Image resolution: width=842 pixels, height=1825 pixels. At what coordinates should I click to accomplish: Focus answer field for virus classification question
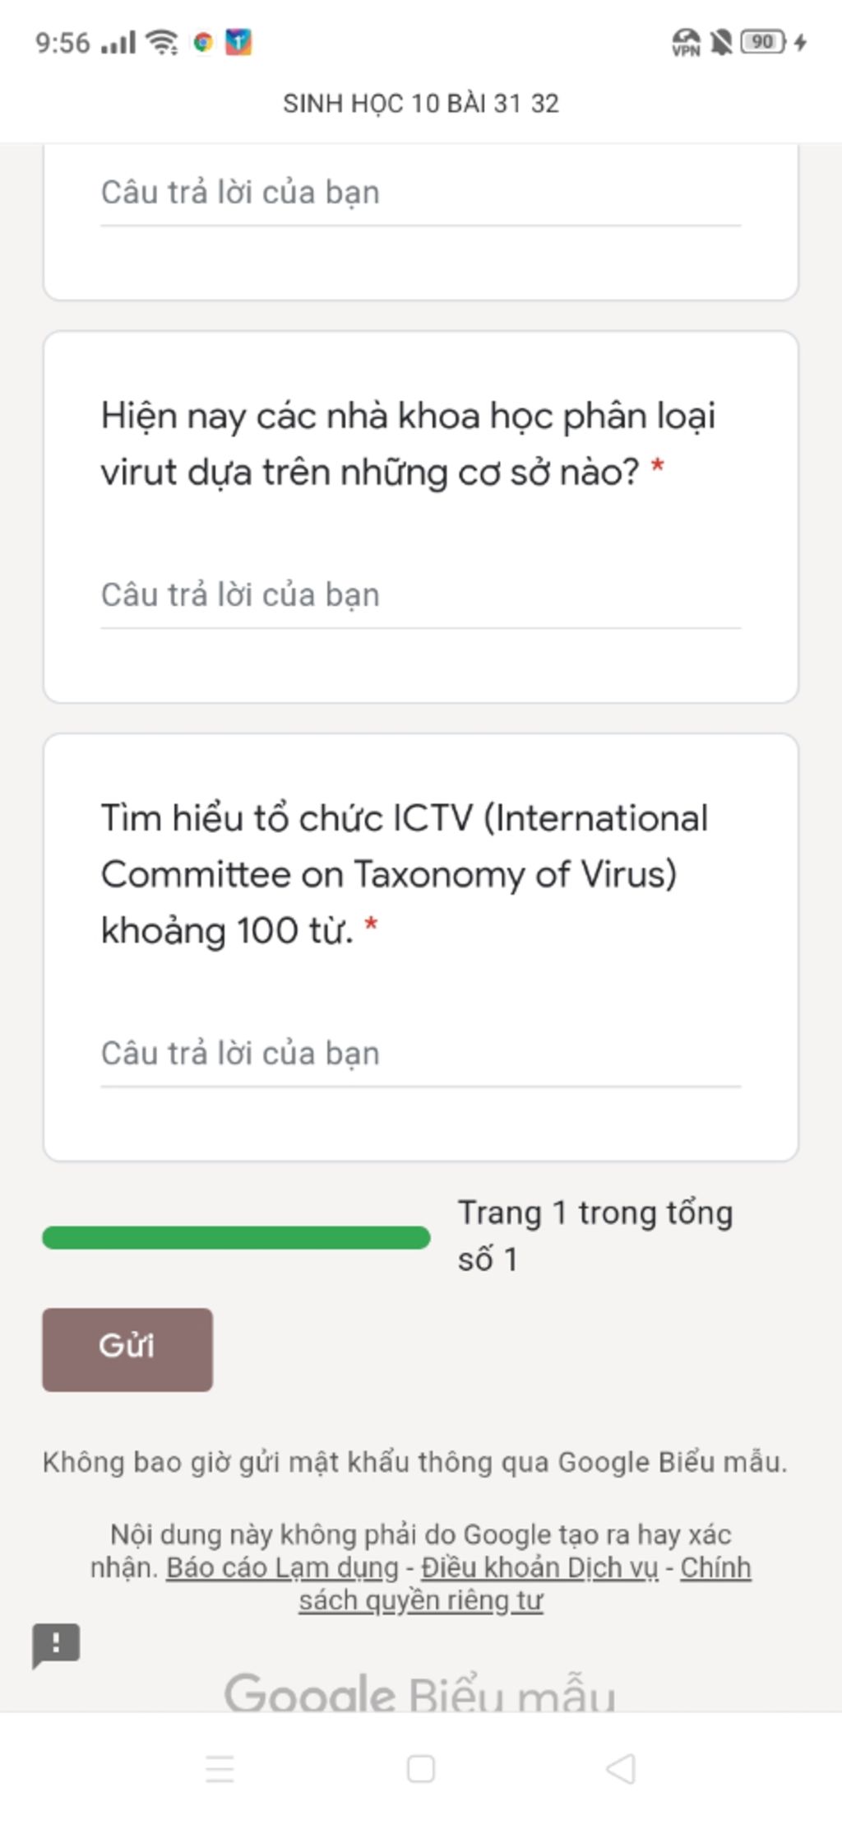tap(421, 596)
